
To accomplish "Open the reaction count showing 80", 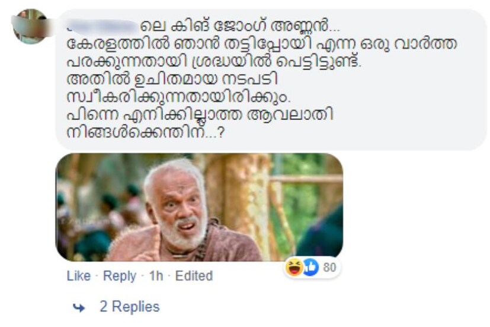I will click(329, 268).
